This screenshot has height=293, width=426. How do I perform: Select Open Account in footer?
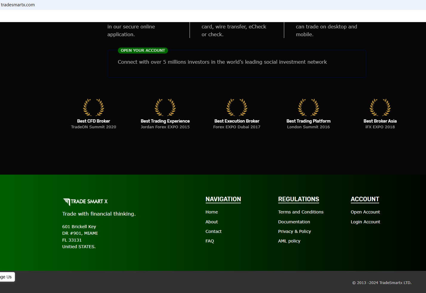(365, 212)
